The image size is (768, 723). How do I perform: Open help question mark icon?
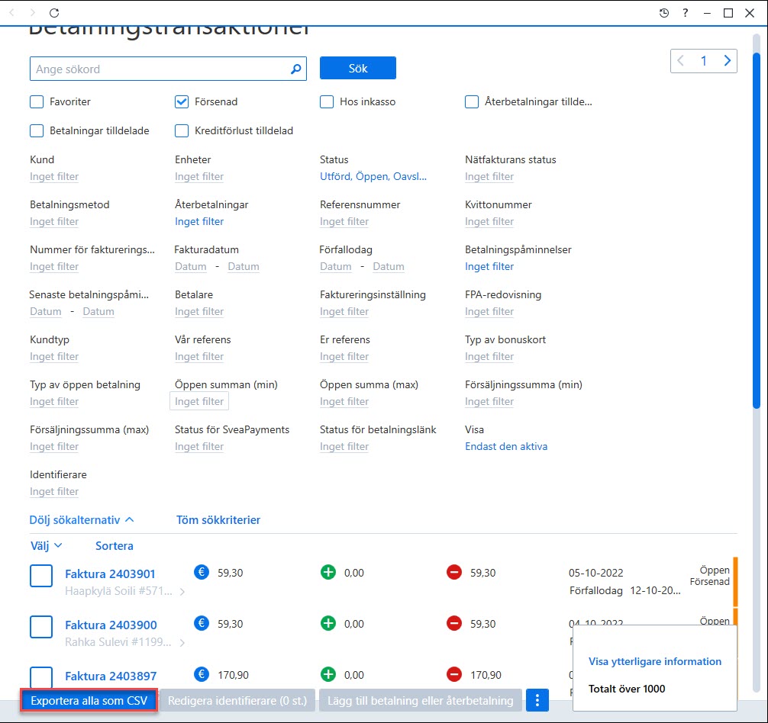pyautogui.click(x=686, y=13)
